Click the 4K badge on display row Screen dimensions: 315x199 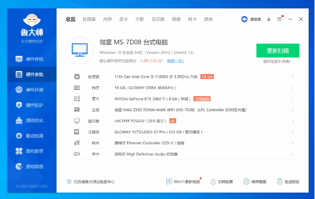[x=173, y=121]
